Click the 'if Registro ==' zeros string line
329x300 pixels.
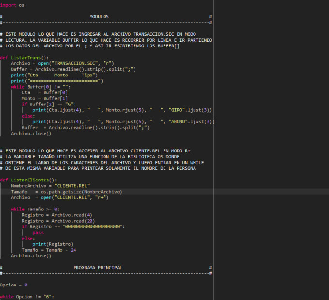[x=73, y=227]
